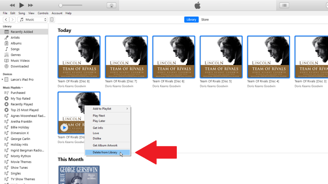Select Team Of Rivals Disc 8 artwork
Screen dimensions: 328x184
(79, 57)
